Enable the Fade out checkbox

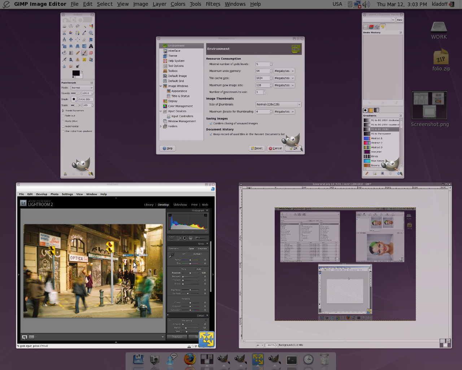pos(63,116)
